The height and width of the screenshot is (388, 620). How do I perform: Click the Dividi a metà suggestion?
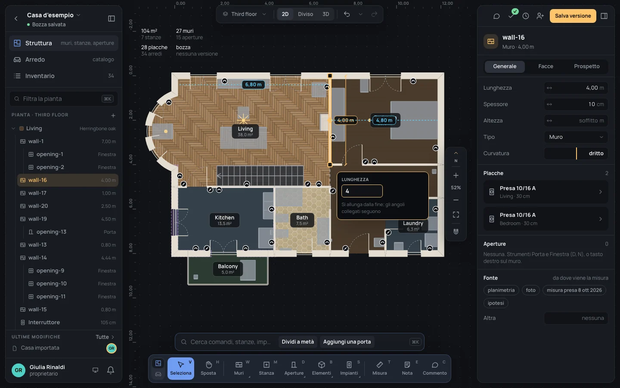pos(298,342)
